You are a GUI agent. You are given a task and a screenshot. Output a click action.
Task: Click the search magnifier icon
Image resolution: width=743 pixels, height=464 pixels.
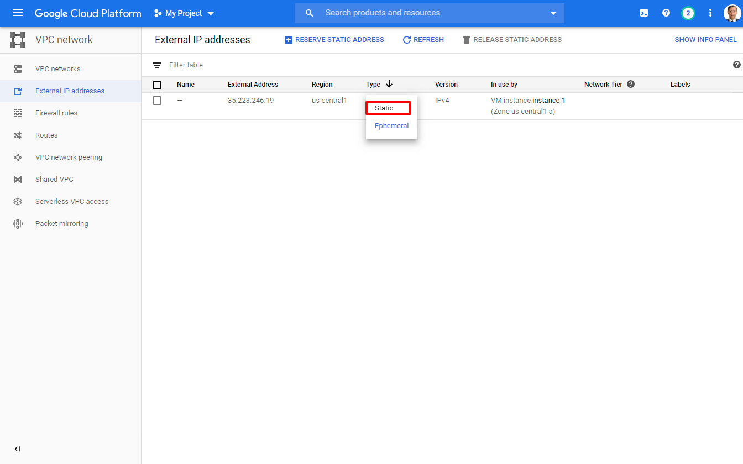point(310,13)
